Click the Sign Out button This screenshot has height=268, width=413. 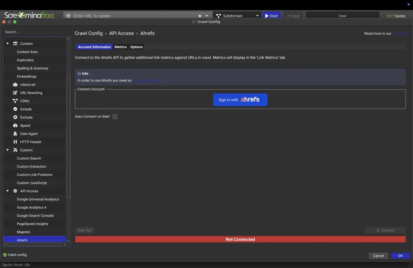pos(84,230)
